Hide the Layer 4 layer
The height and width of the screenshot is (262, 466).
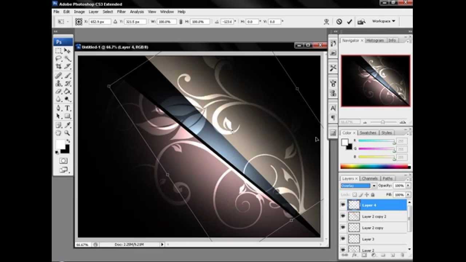click(343, 205)
